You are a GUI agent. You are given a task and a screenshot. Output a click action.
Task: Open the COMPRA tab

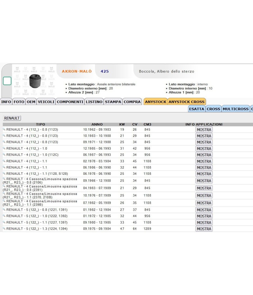pyautogui.click(x=132, y=102)
